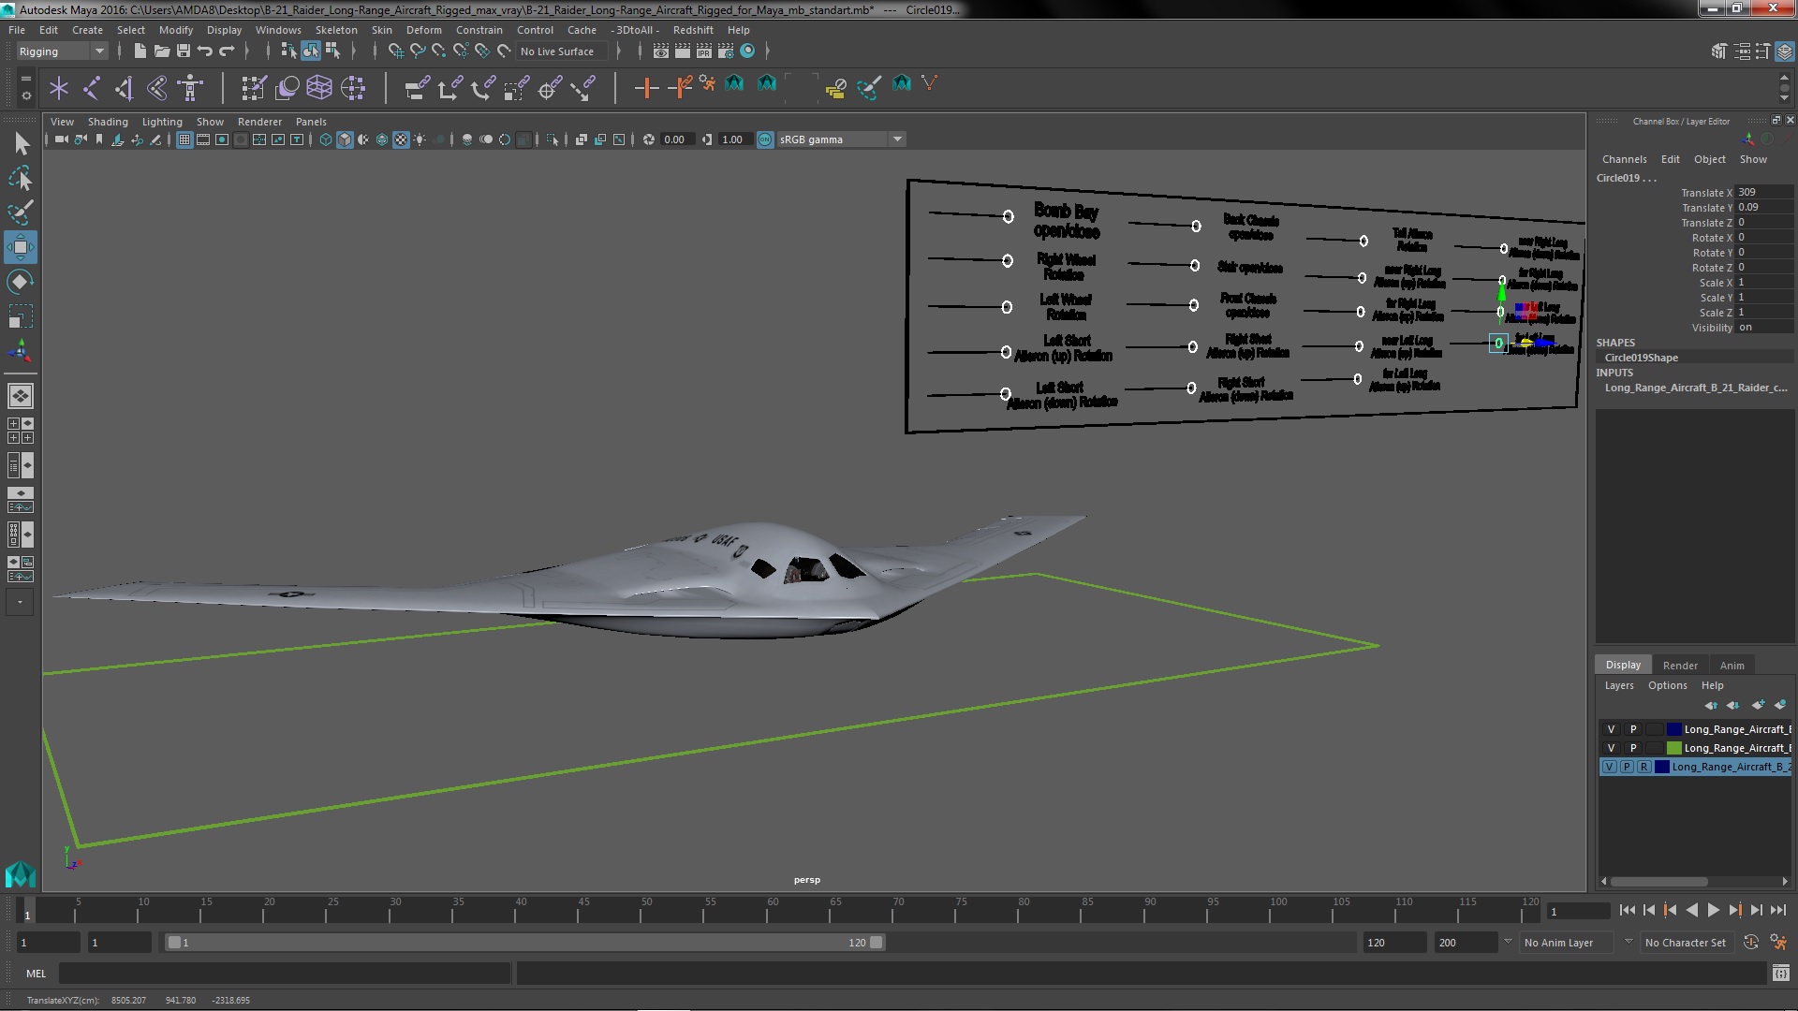Image resolution: width=1798 pixels, height=1011 pixels.
Task: Switch to the Render layer tab
Action: pyautogui.click(x=1680, y=666)
